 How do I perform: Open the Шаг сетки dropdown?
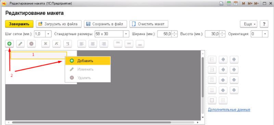tap(48, 34)
